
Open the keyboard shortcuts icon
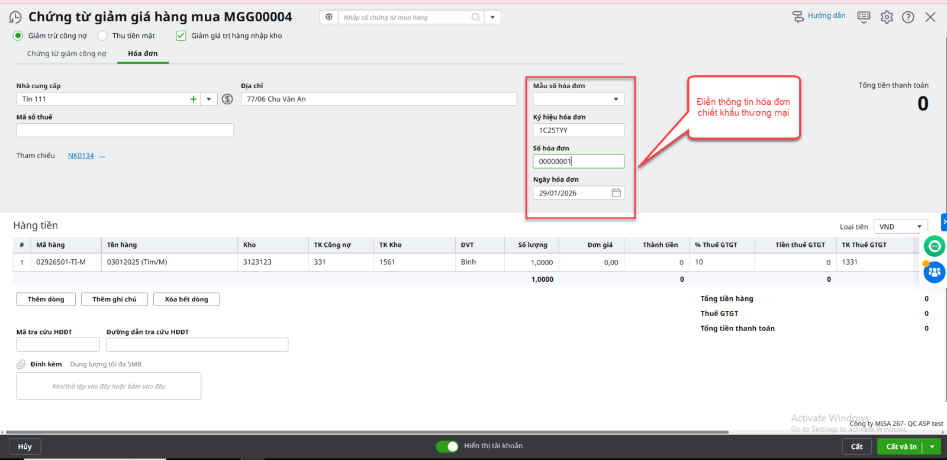coord(864,17)
